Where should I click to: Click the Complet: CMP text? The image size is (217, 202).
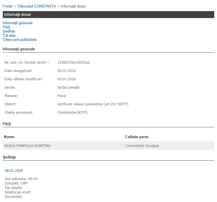click(x=16, y=183)
